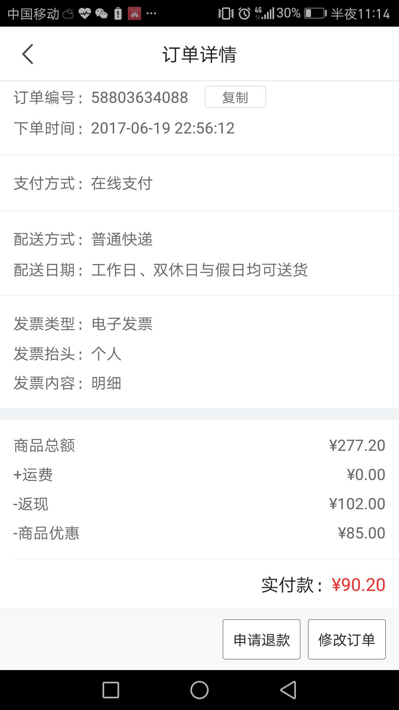
Task: Tap 申请退款 to request a refund
Action: coord(262,639)
